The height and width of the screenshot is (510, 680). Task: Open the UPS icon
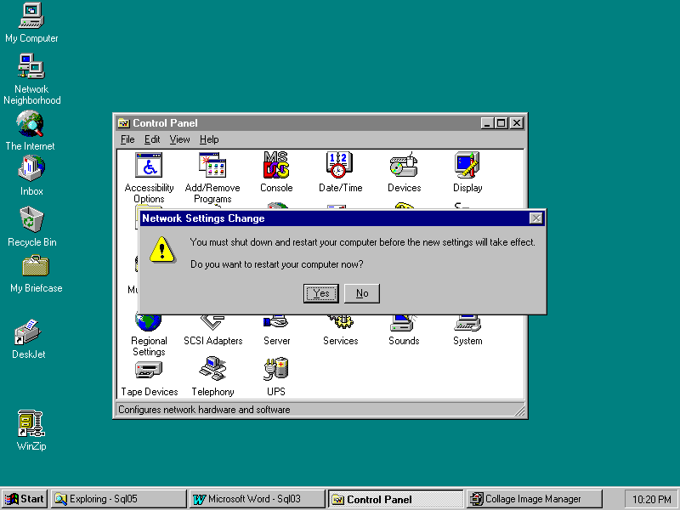coord(276,370)
